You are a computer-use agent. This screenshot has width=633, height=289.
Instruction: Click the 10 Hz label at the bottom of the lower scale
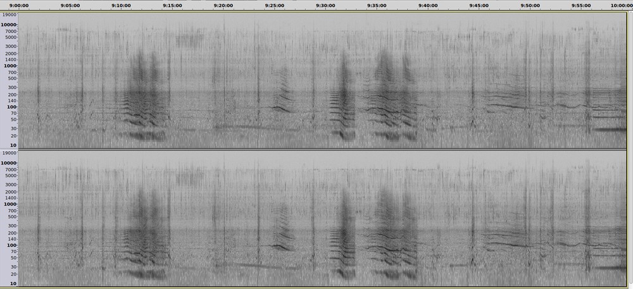coord(13,284)
